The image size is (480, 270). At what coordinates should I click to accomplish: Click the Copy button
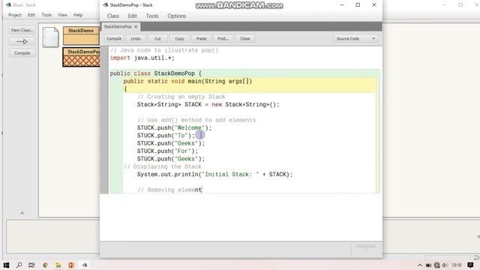click(179, 39)
